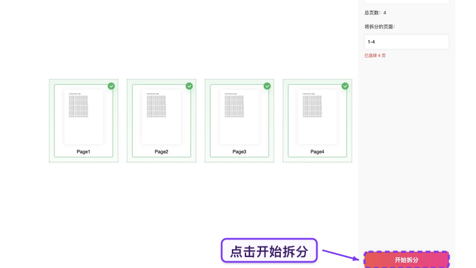
Task: Click the Page1 label text
Action: (x=84, y=152)
